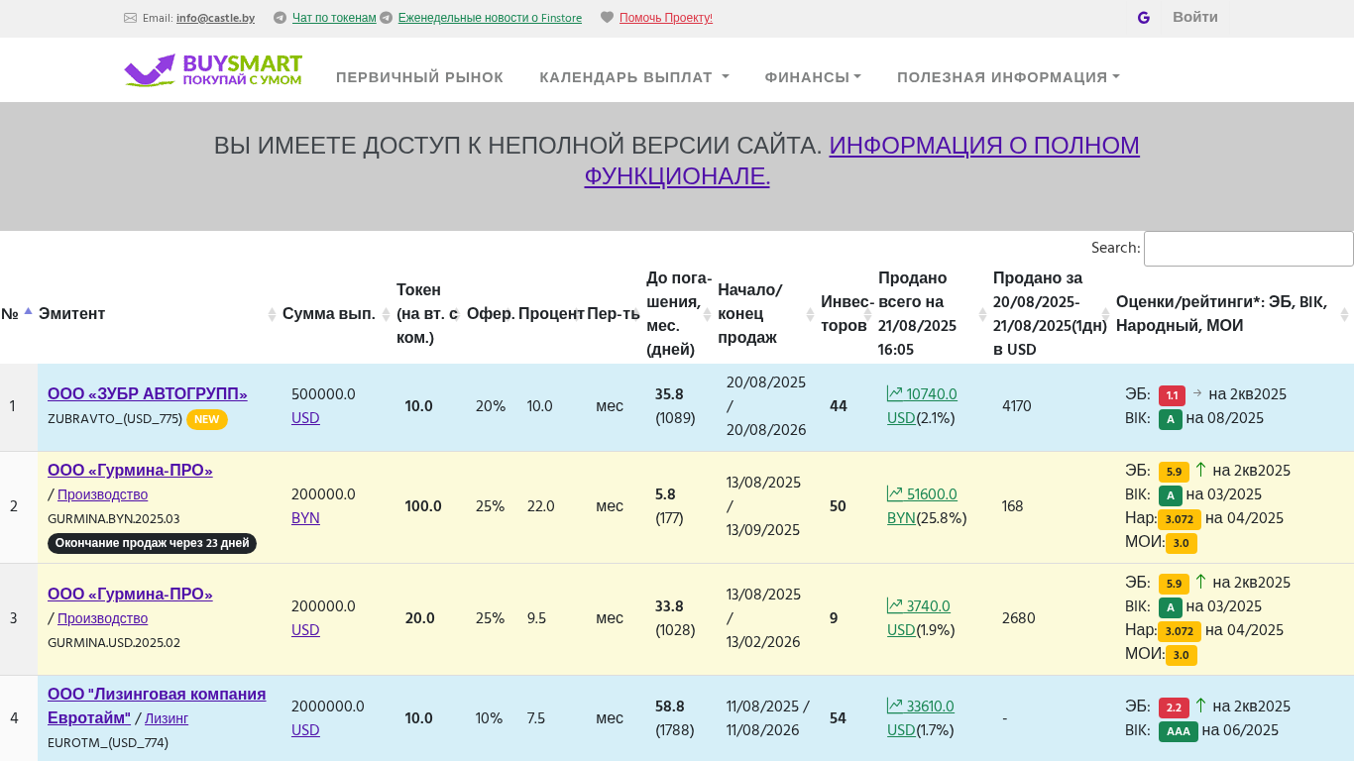Click the green A BIK badge for ЗУБР АВТОГРУПП
Screen dimensions: 1354x761
pyautogui.click(x=1171, y=419)
